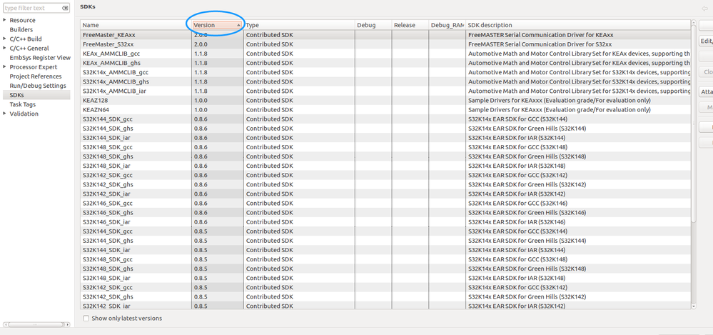The height and width of the screenshot is (335, 713).
Task: Select the KEAx_AMMCLIB_gcc row
Action: (x=385, y=54)
